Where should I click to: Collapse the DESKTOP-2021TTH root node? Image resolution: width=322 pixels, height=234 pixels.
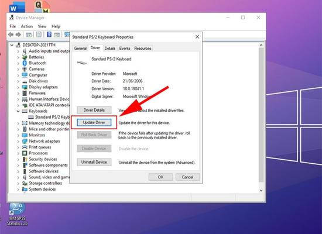coord(12,45)
